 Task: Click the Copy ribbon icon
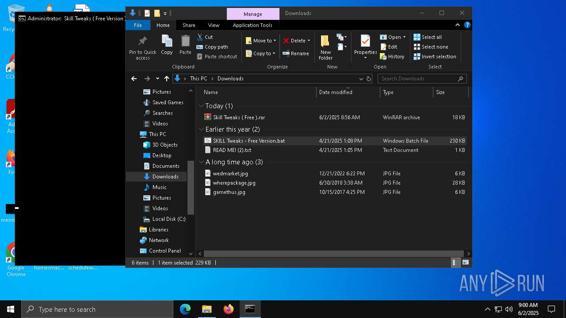pyautogui.click(x=167, y=41)
